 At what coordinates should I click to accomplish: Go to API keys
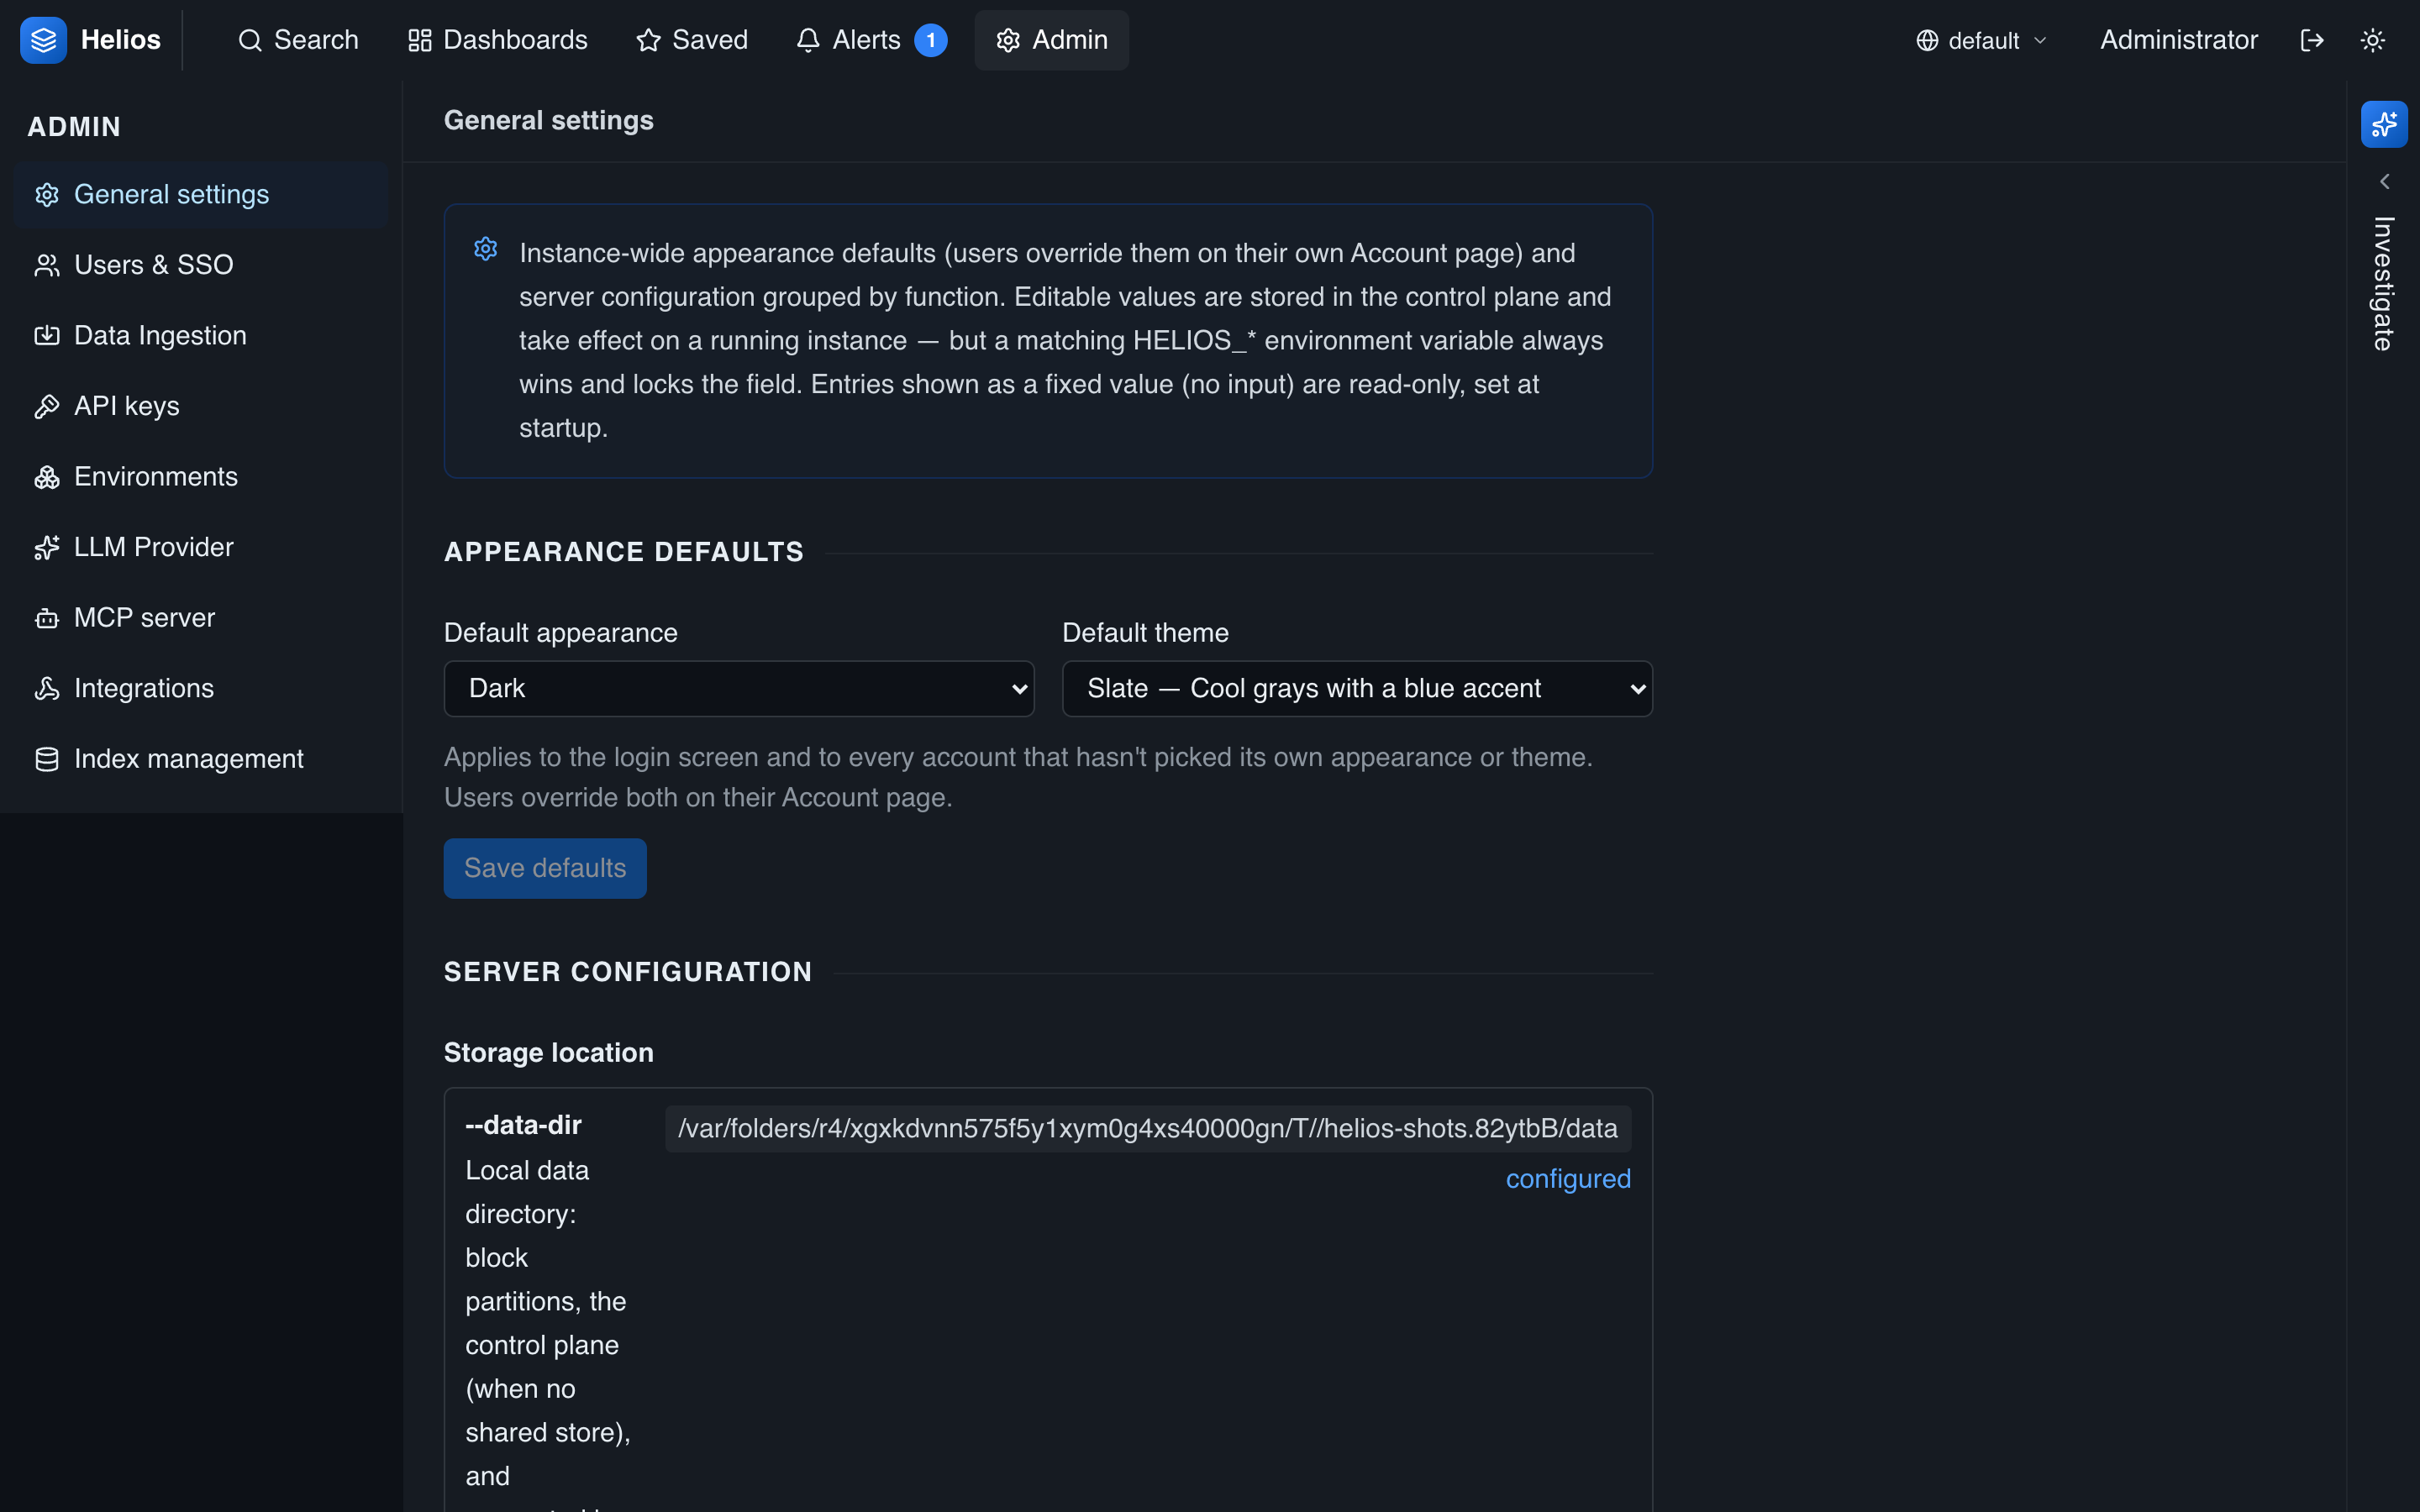coord(200,406)
